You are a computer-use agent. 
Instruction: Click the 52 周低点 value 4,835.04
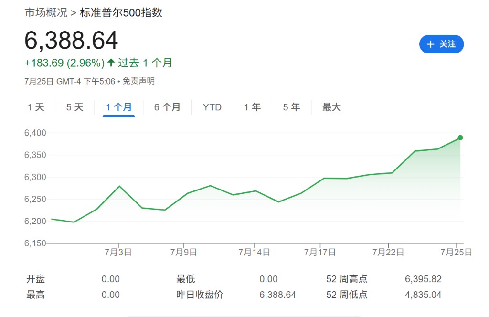[423, 295]
